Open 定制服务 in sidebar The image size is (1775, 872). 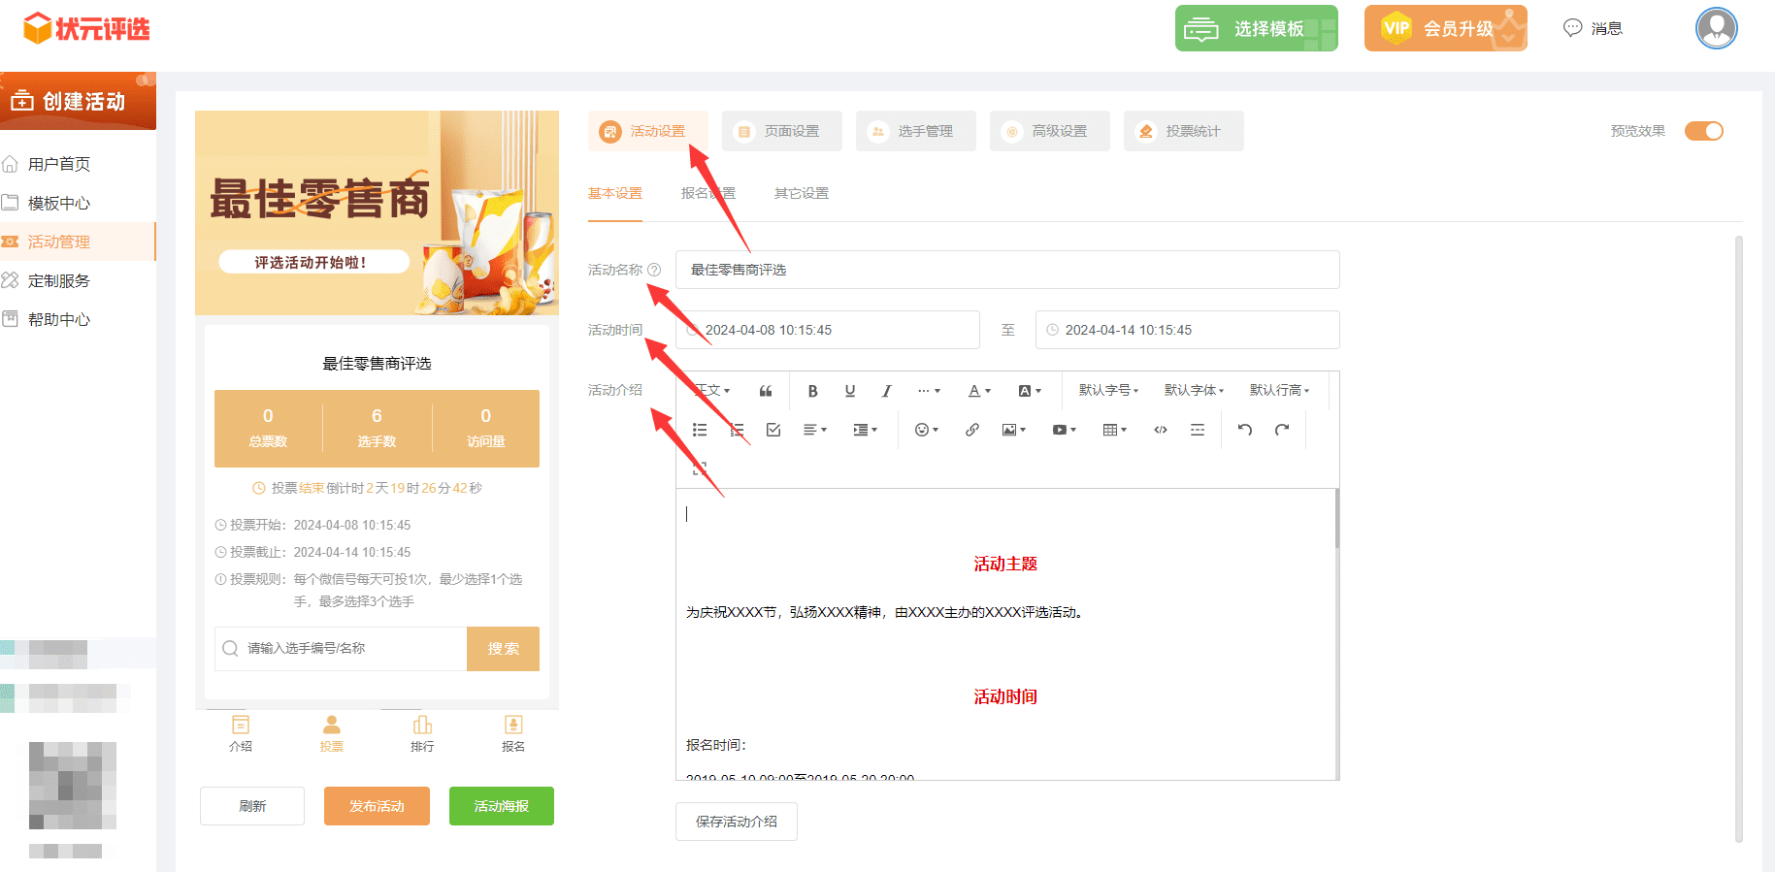(x=78, y=280)
